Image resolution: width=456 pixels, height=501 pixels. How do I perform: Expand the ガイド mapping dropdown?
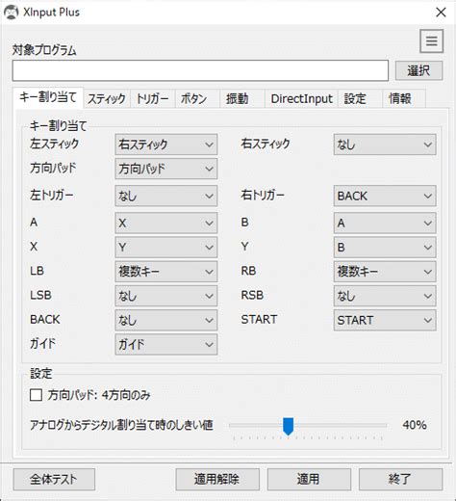point(166,345)
